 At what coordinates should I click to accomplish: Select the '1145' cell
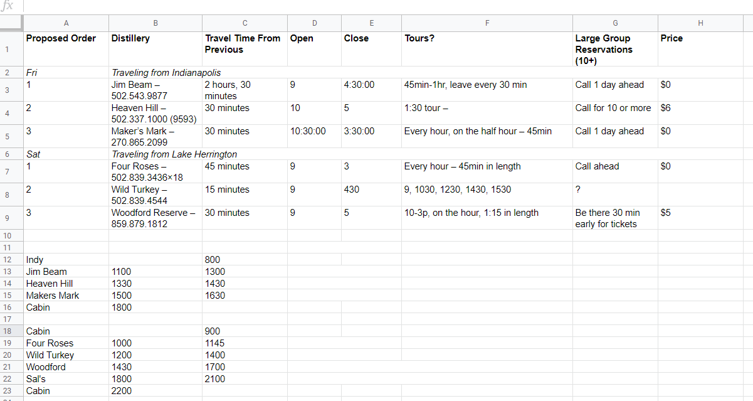(x=245, y=343)
